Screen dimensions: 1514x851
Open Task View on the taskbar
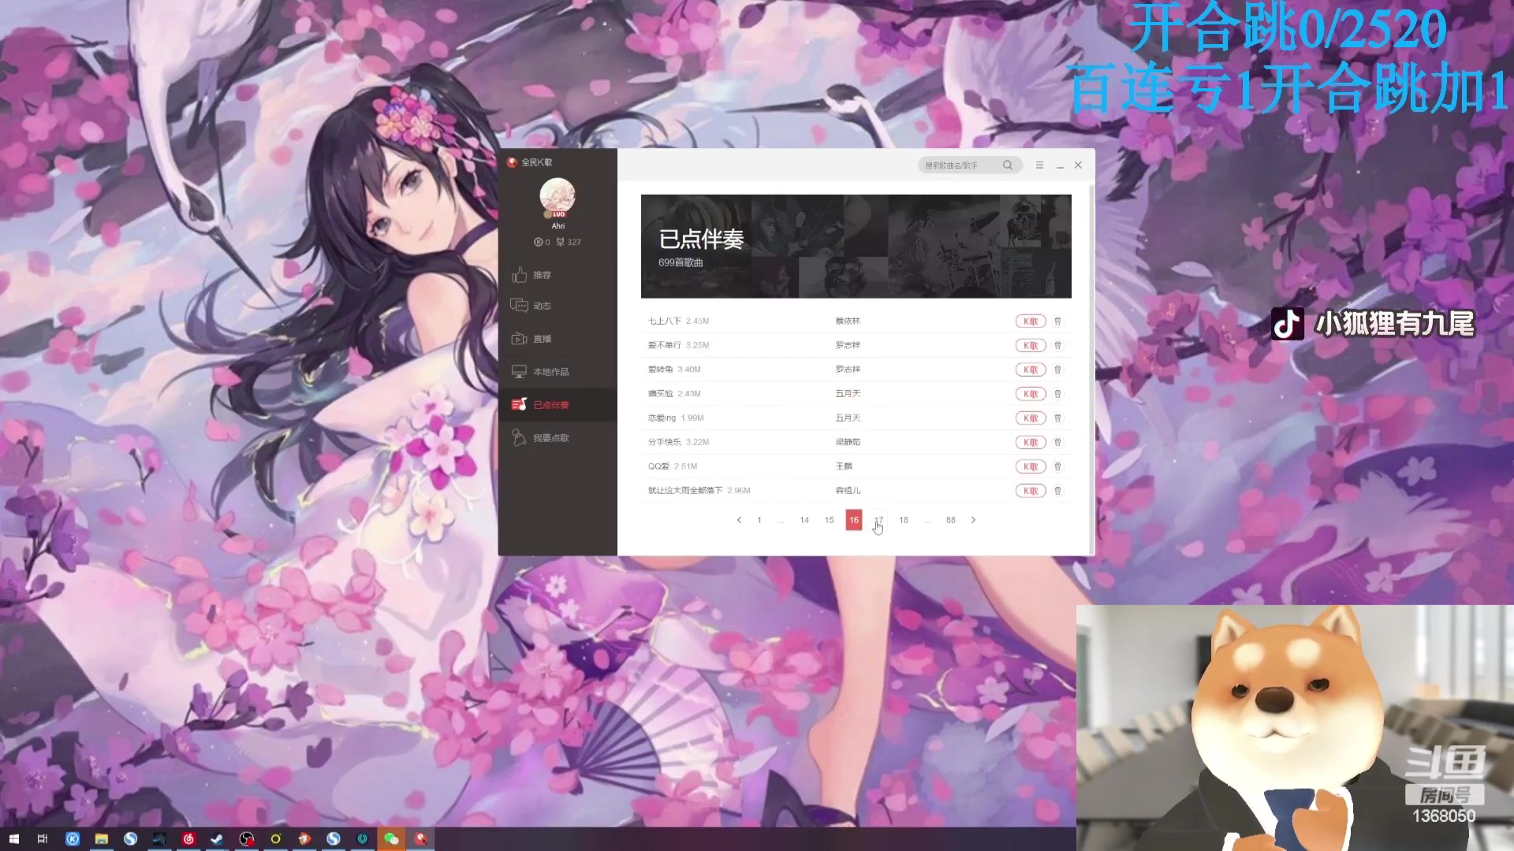click(x=43, y=839)
